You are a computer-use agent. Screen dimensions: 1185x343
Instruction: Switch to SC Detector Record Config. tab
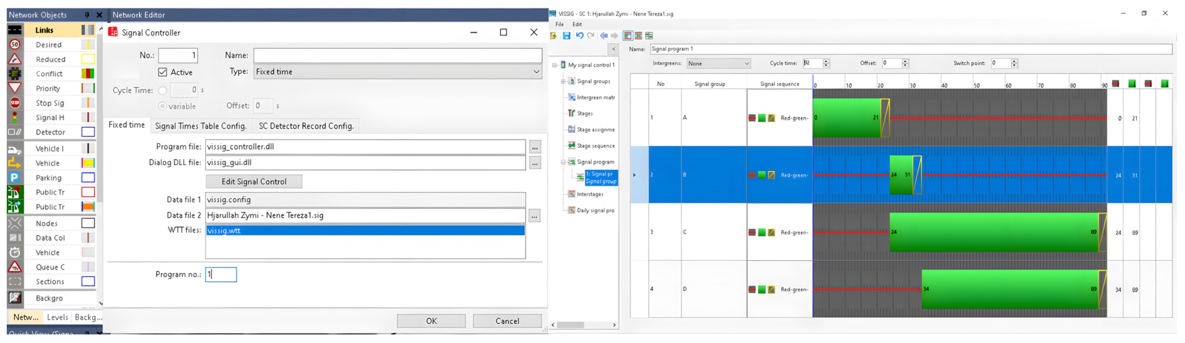306,126
